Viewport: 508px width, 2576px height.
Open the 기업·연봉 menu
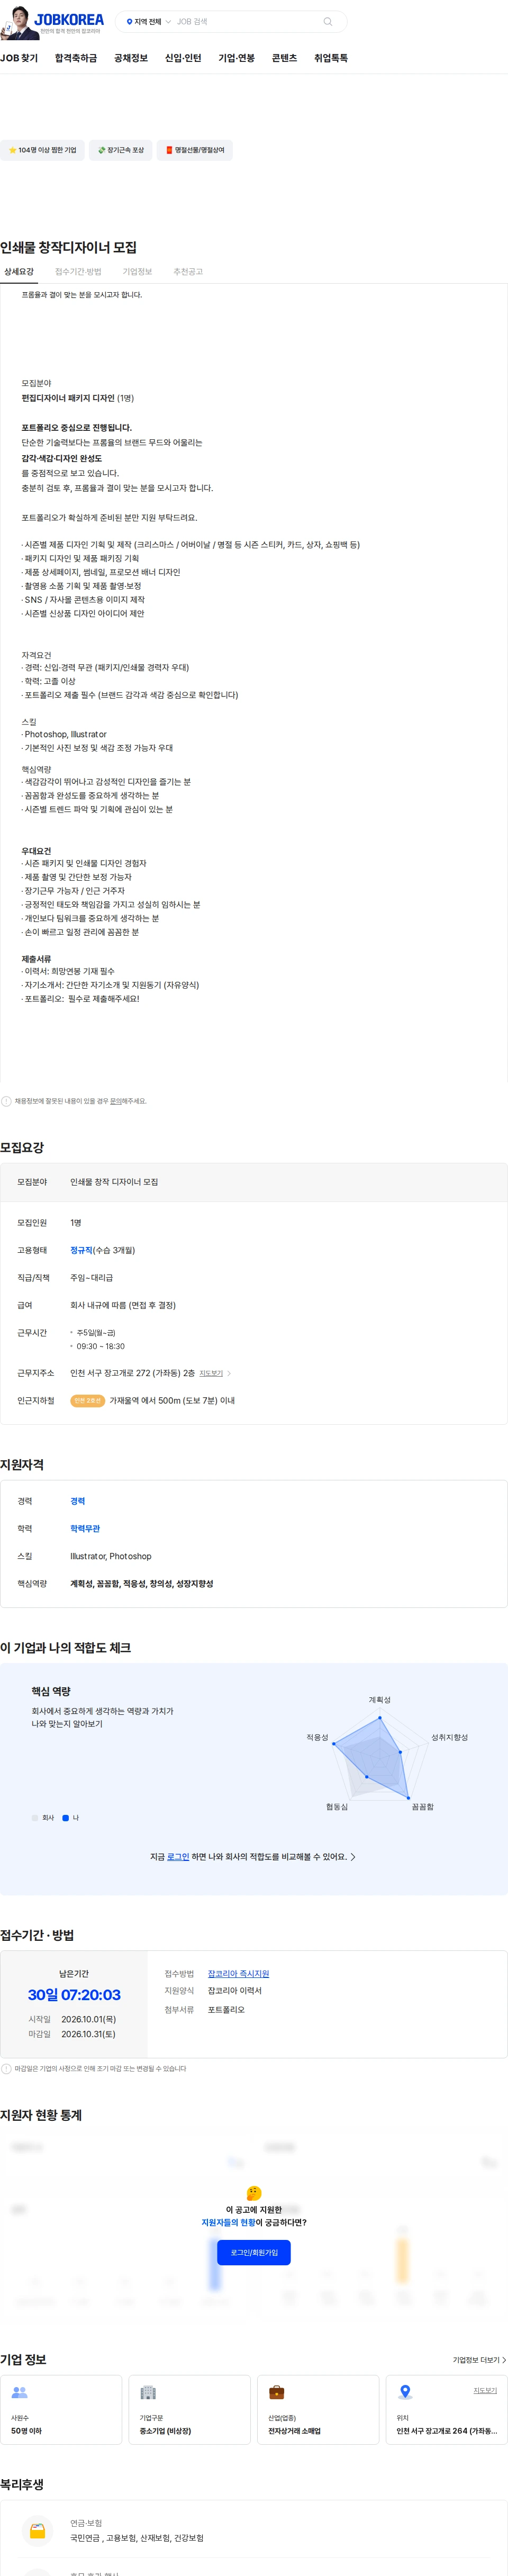(x=237, y=58)
